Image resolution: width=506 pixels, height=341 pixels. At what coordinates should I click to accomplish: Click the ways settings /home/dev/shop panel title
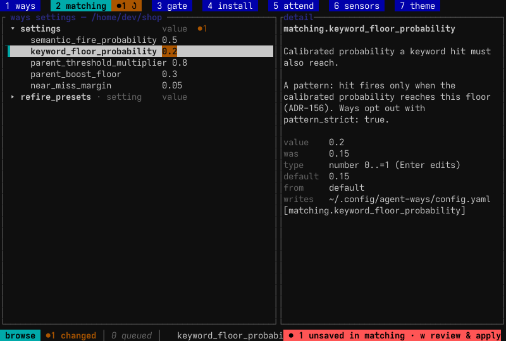pos(86,18)
